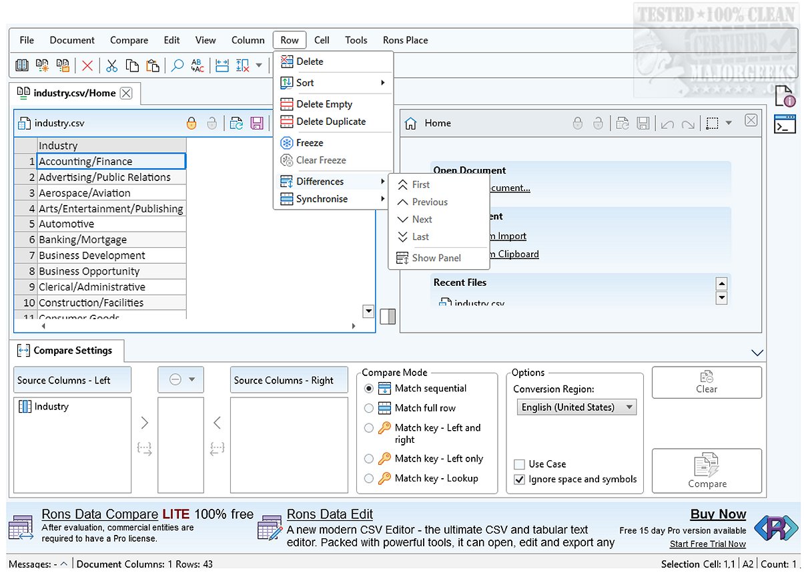Choose Delete Empty from Row menu
This screenshot has width=804, height=573.
point(333,104)
